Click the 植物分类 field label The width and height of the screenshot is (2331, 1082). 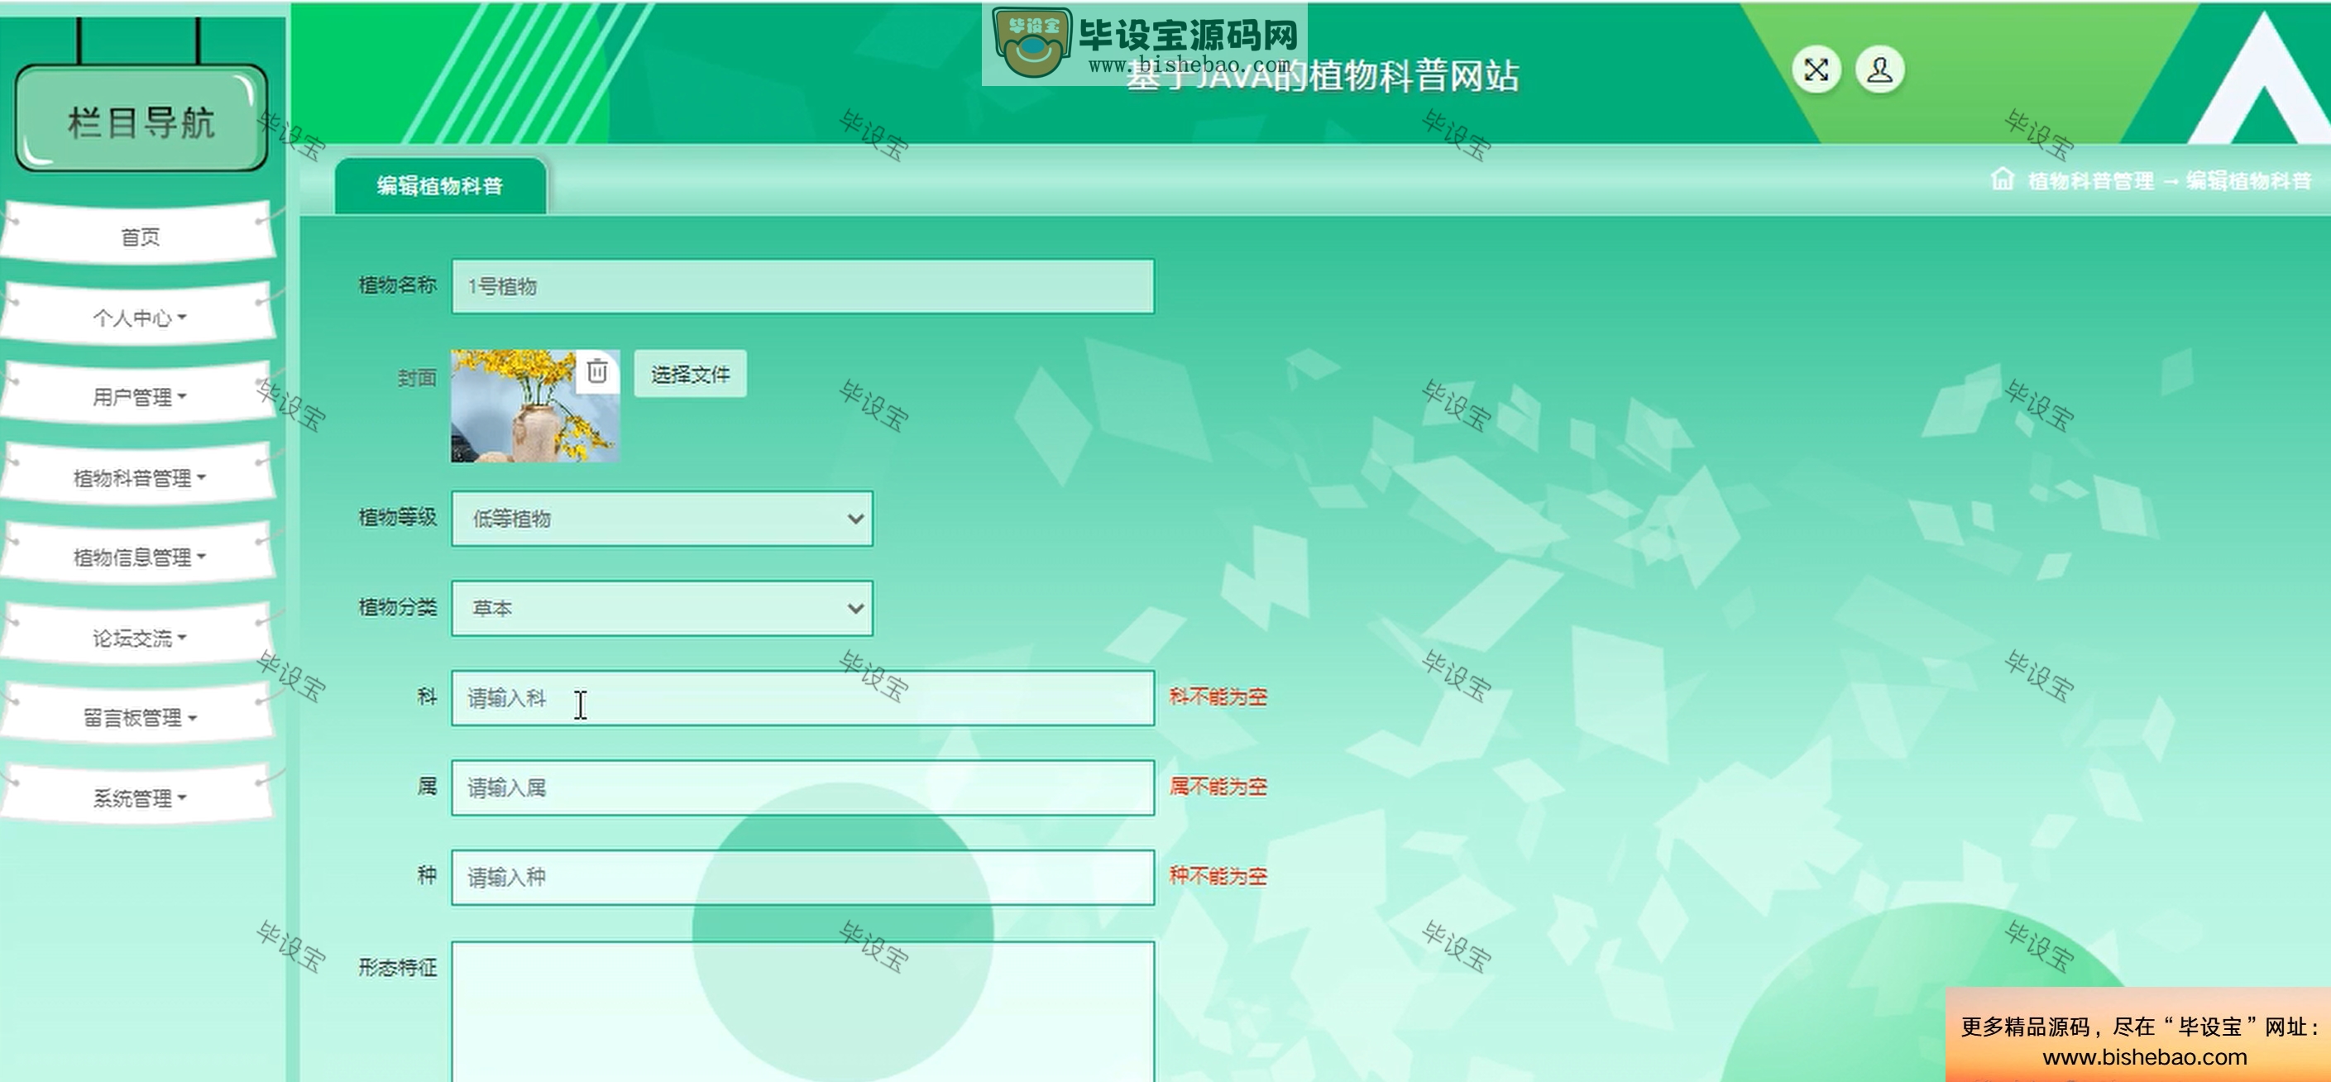pos(397,607)
